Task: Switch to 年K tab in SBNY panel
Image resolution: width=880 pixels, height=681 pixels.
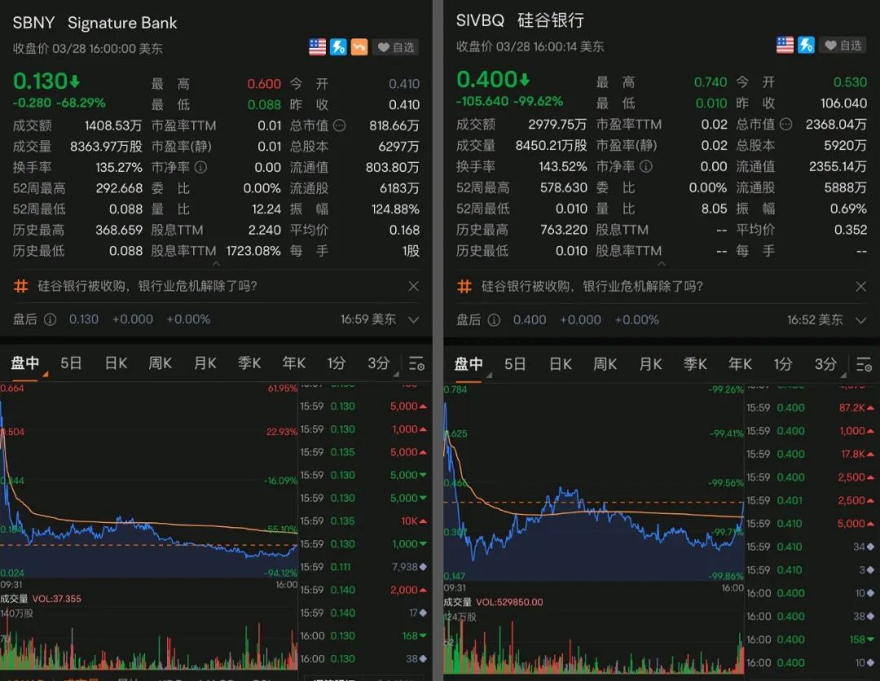Action: [293, 363]
